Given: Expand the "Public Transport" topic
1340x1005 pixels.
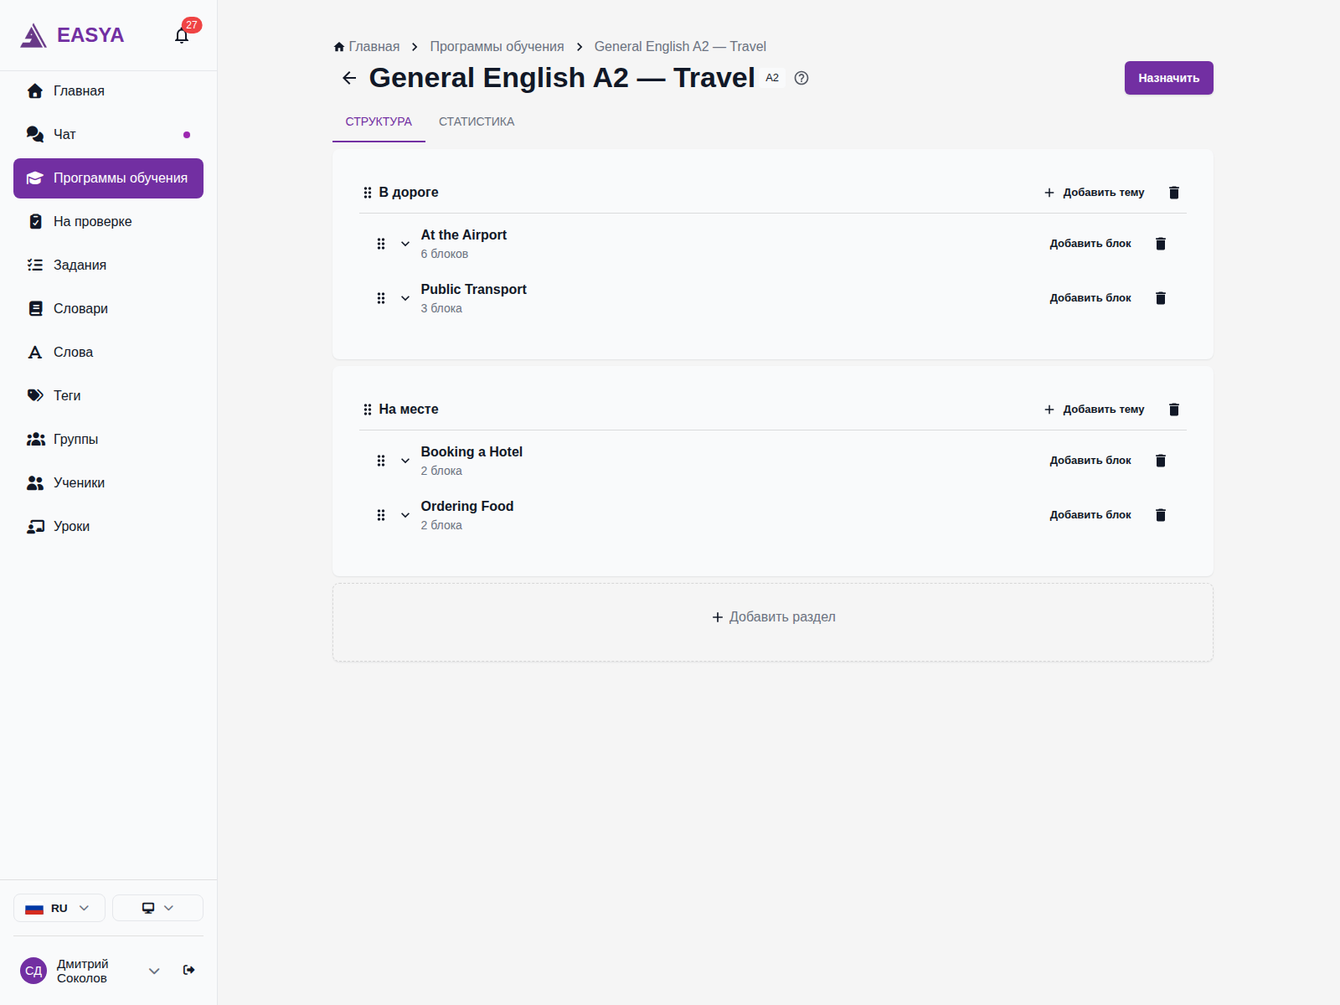Looking at the screenshot, I should pos(405,298).
